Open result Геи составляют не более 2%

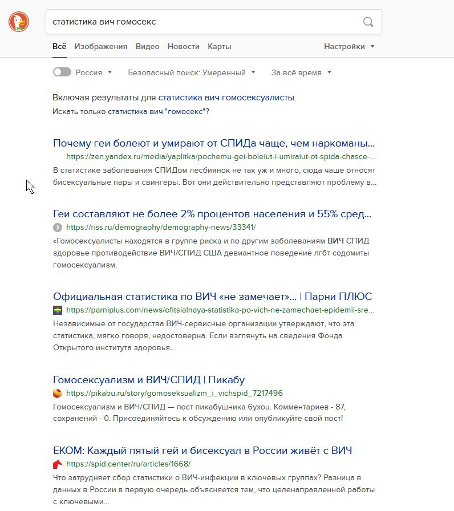[x=212, y=214]
